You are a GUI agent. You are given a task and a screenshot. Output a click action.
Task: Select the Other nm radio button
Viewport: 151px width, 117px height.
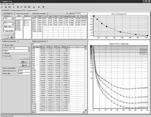3,26
